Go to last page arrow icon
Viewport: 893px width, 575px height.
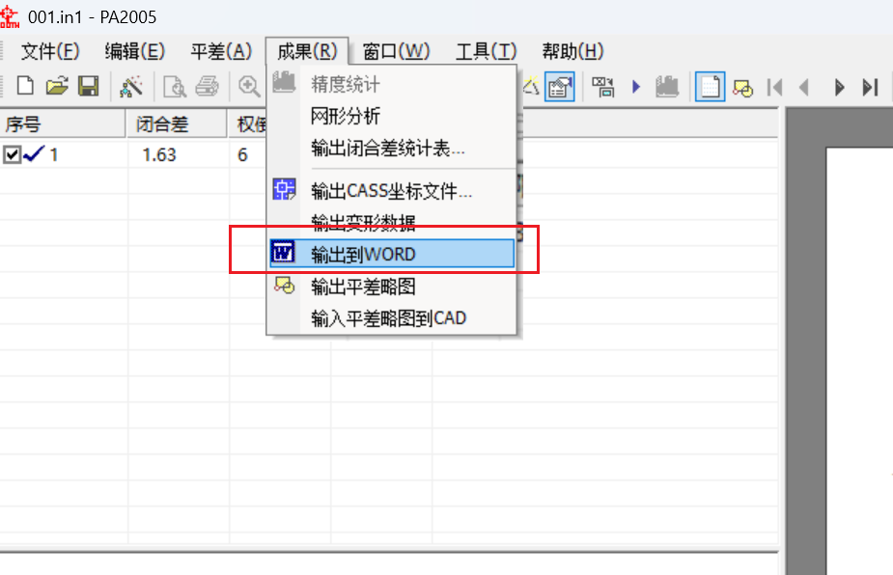pos(870,88)
